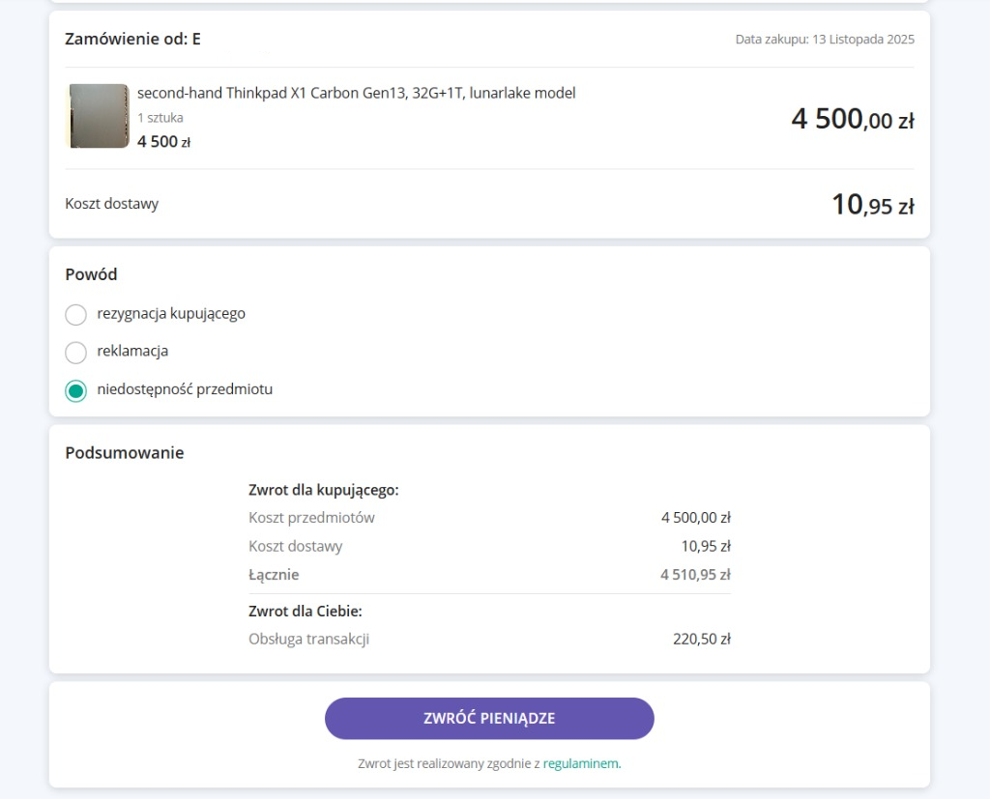
Task: Click the 'Obsługa transakcji' fee 220,50 zł
Action: (701, 639)
